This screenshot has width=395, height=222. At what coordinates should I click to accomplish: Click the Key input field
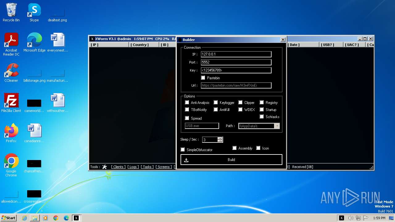coord(236,70)
